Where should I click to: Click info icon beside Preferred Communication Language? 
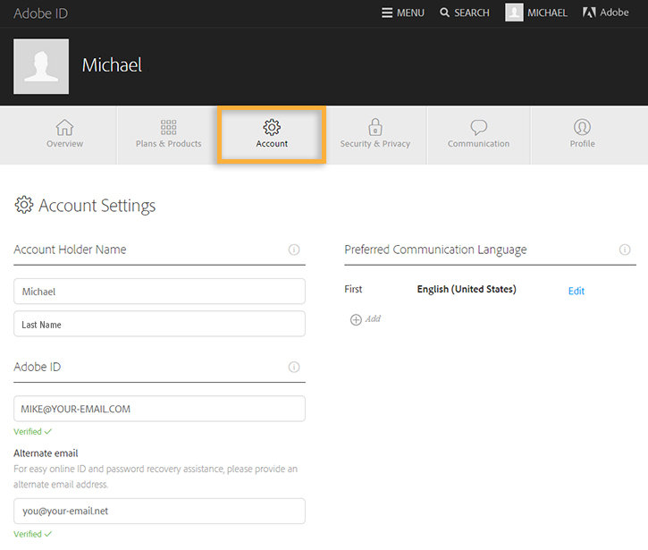pos(625,250)
